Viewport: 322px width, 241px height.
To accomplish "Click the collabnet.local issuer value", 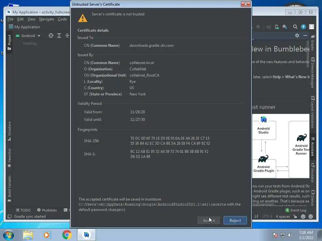I will [142, 63].
